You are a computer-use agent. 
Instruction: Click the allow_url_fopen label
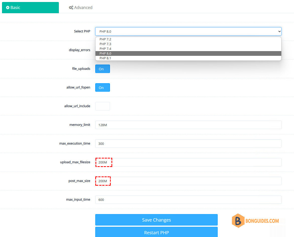click(78, 87)
